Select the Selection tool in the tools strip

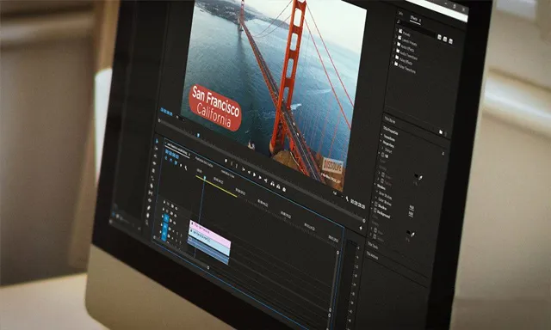[x=157, y=141]
